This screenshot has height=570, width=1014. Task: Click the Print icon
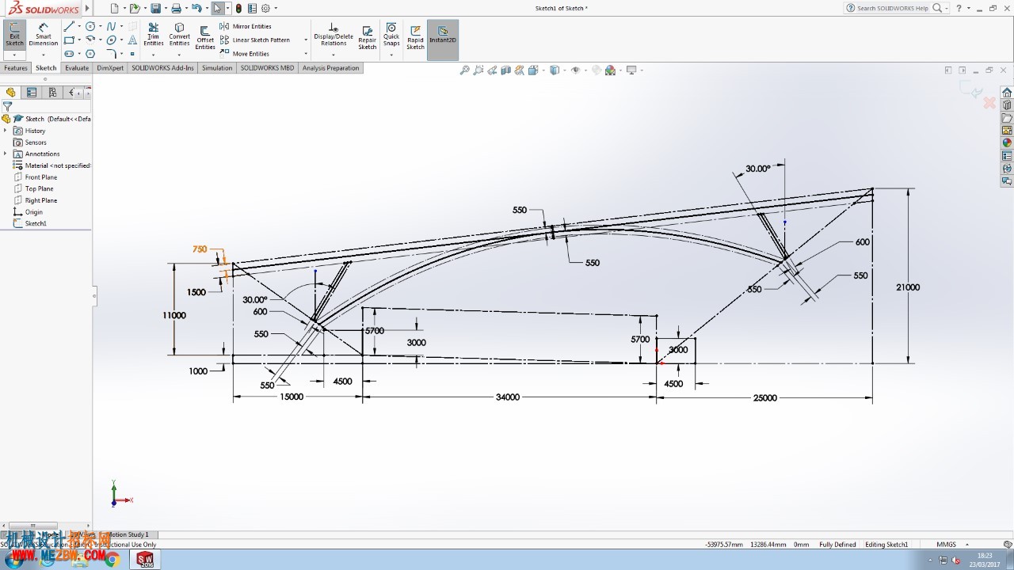point(176,8)
